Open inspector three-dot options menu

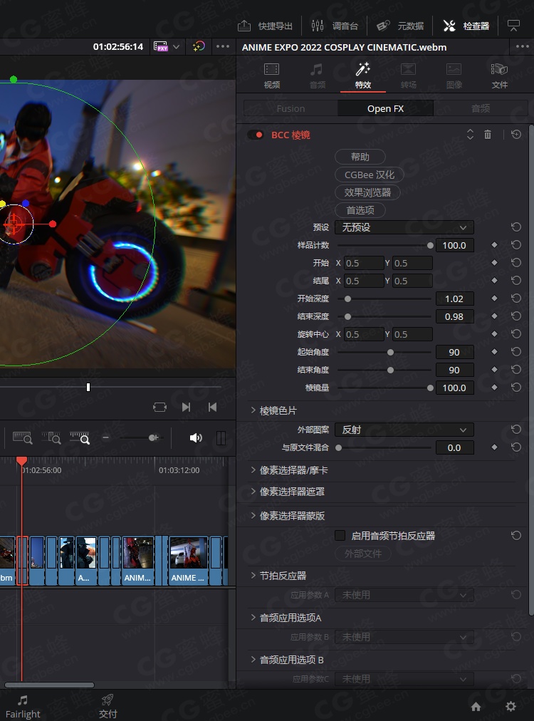click(522, 46)
